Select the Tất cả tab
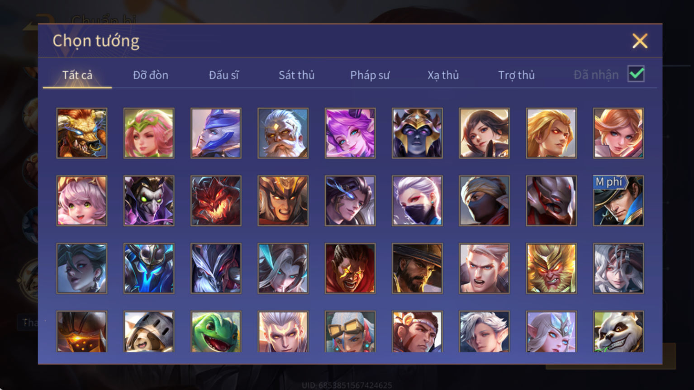This screenshot has width=694, height=390. pyautogui.click(x=77, y=75)
